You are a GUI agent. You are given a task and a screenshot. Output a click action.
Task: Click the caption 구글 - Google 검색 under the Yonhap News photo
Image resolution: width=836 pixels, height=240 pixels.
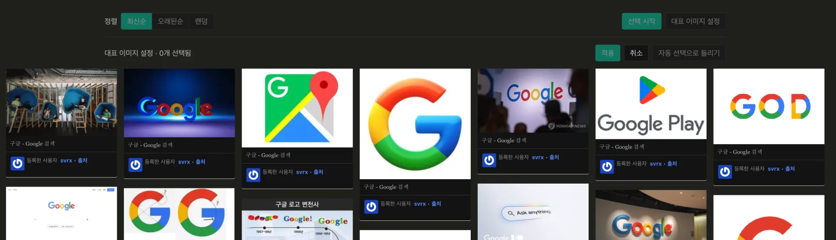click(504, 141)
